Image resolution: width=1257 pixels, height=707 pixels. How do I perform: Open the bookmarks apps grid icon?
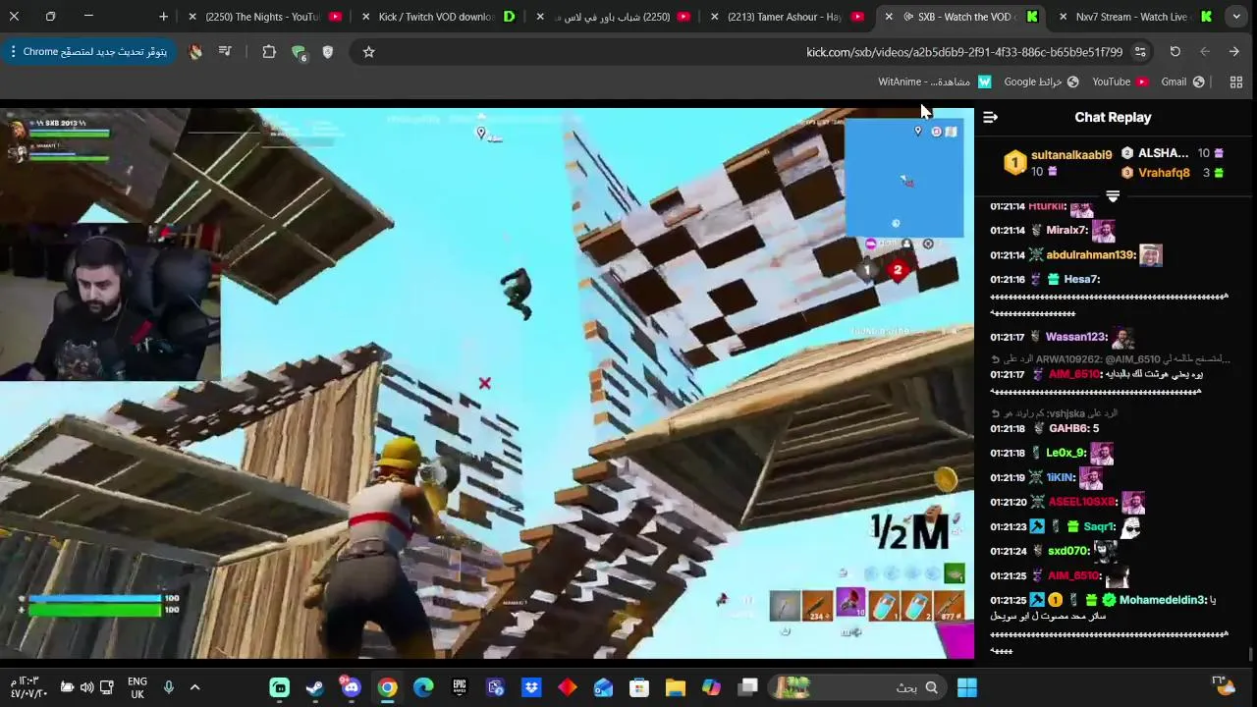tap(1236, 82)
